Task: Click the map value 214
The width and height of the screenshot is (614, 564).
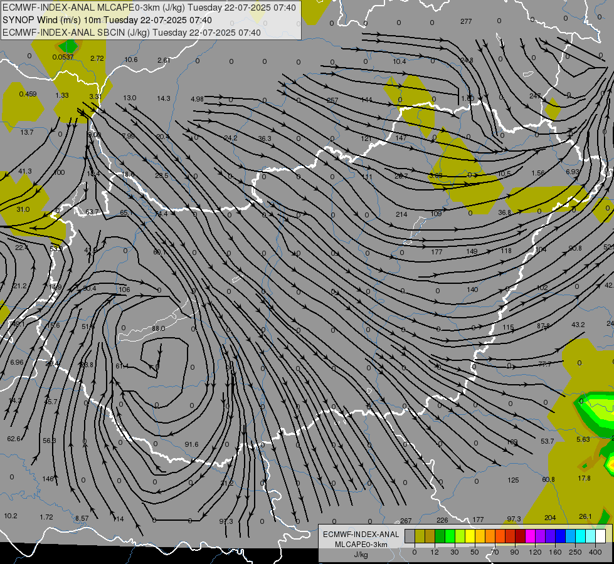Action: 401,214
